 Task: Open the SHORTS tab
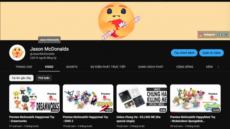[x=72, y=67]
